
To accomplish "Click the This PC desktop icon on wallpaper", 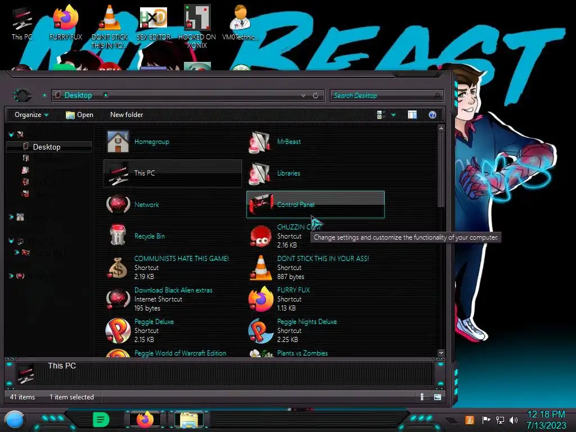I will pyautogui.click(x=22, y=22).
